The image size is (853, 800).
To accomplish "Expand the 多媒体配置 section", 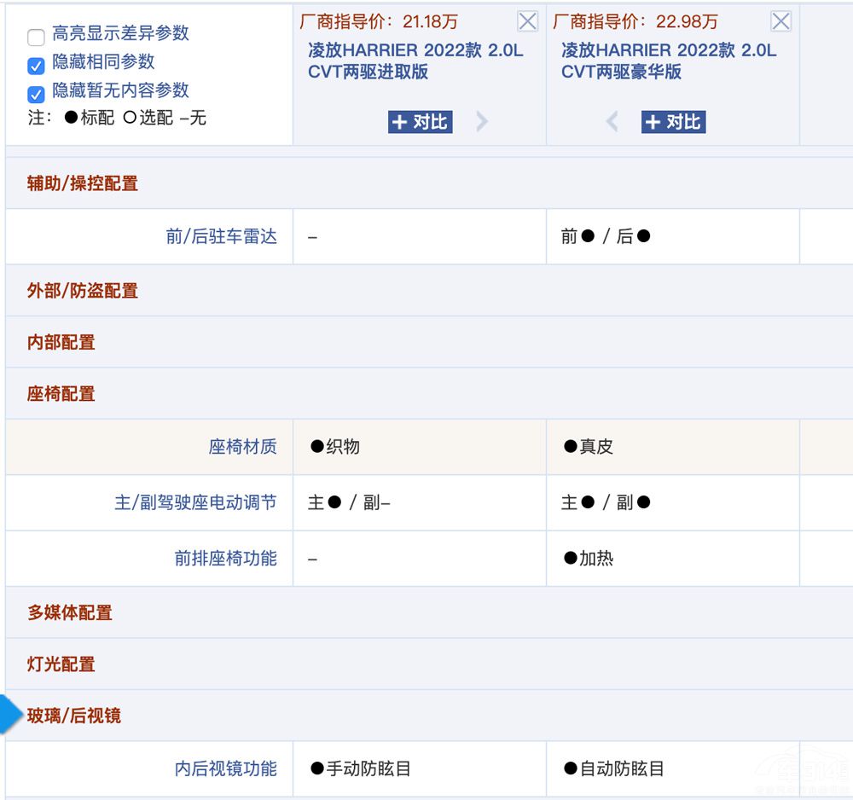I will (x=70, y=612).
